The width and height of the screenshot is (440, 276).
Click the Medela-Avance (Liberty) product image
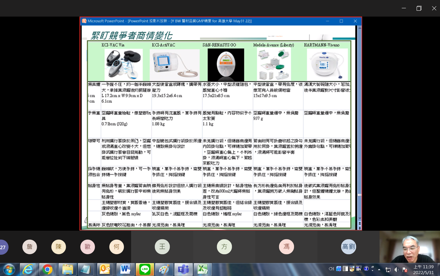click(x=274, y=65)
